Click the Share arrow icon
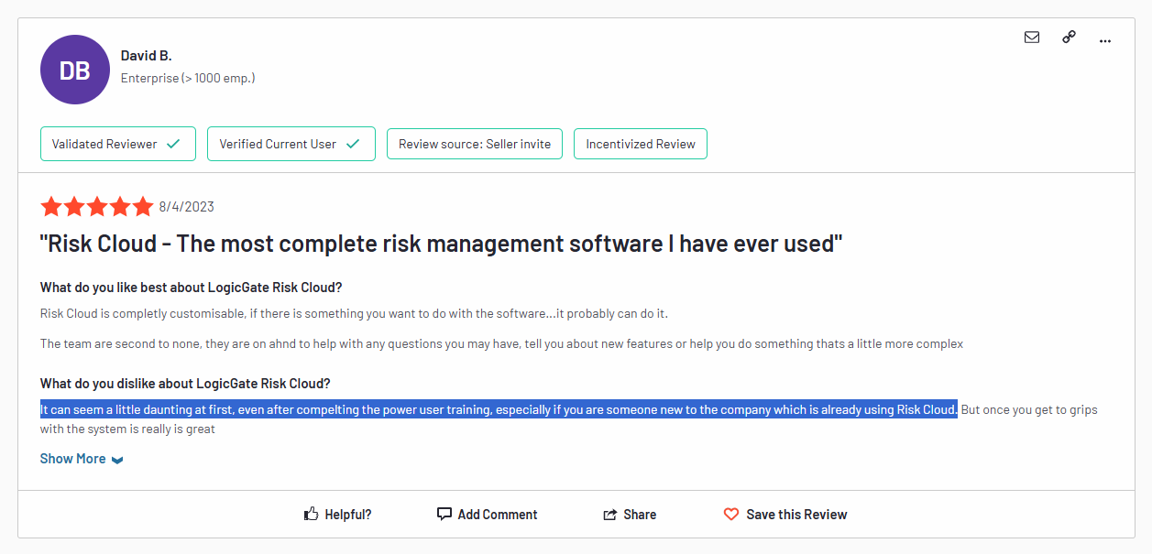This screenshot has height=554, width=1152. click(x=610, y=515)
